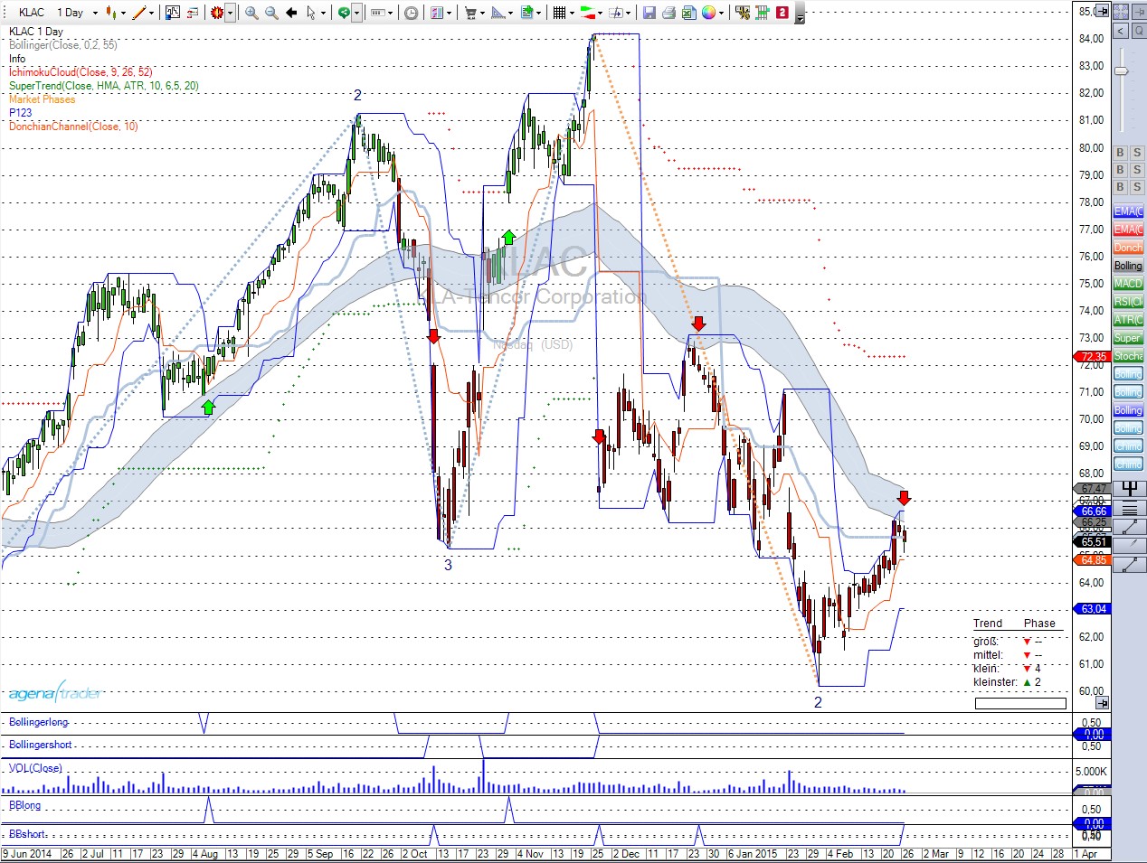Click the shopping cart order icon

[x=470, y=13]
